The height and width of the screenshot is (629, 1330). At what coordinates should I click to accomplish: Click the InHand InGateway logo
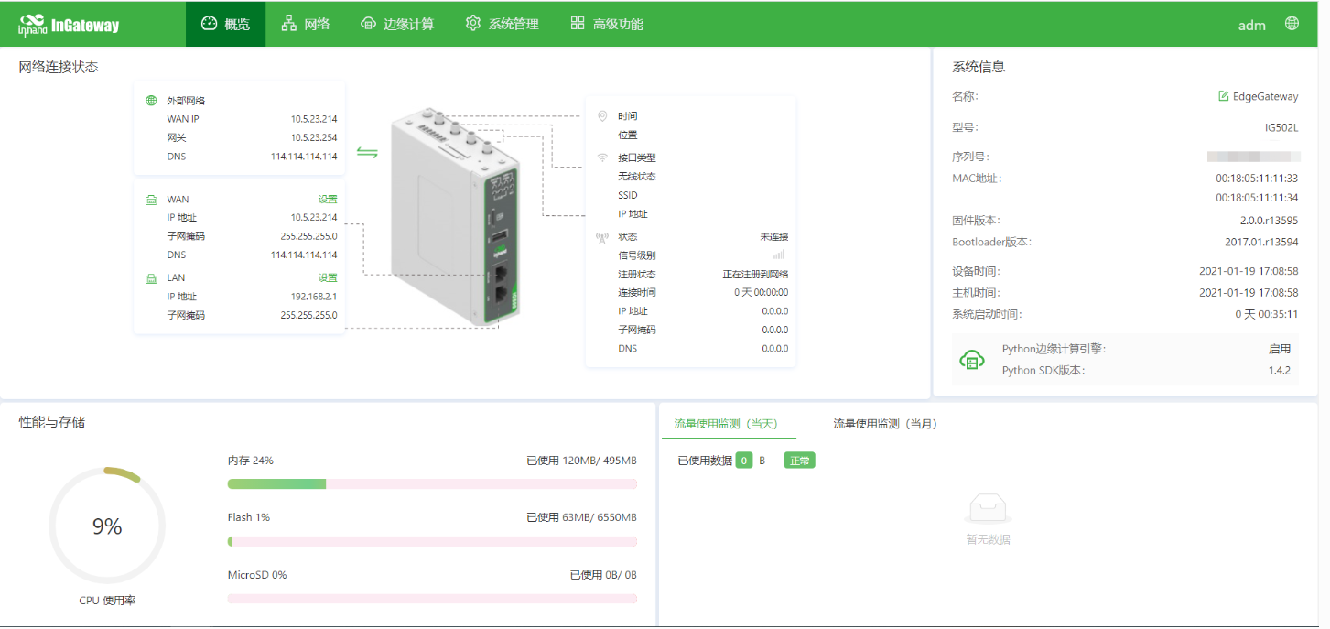point(69,25)
